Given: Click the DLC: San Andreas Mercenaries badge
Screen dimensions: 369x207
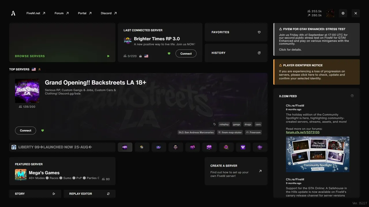Looking at the screenshot, I should coord(196,133).
